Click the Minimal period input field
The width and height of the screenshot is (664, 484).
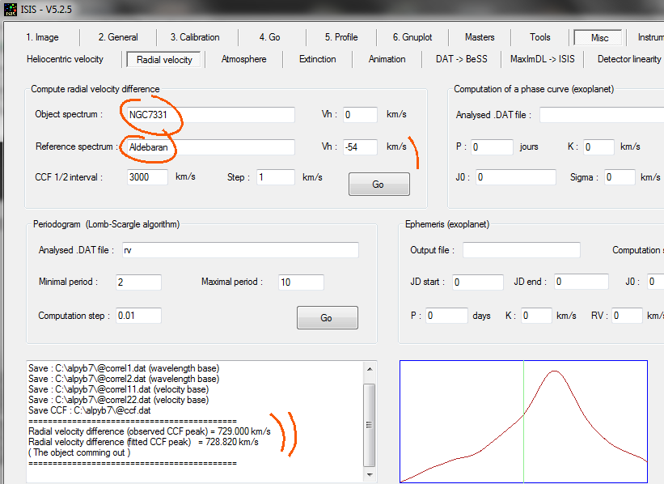click(x=138, y=282)
